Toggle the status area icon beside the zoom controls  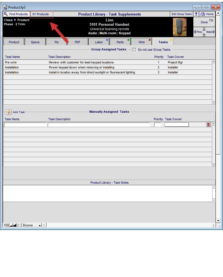[x=19, y=225]
